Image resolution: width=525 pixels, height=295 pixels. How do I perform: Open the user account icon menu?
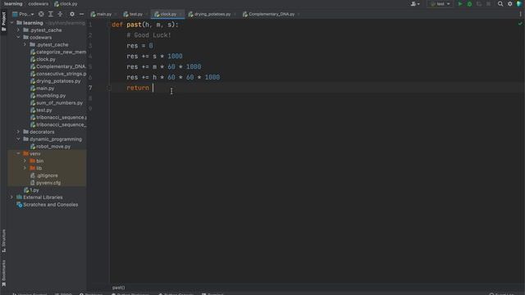coord(415,4)
